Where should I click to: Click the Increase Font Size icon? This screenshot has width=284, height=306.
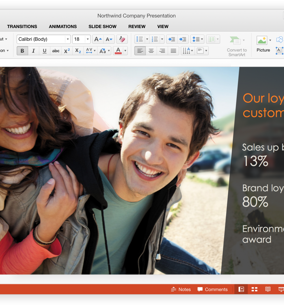click(x=98, y=39)
